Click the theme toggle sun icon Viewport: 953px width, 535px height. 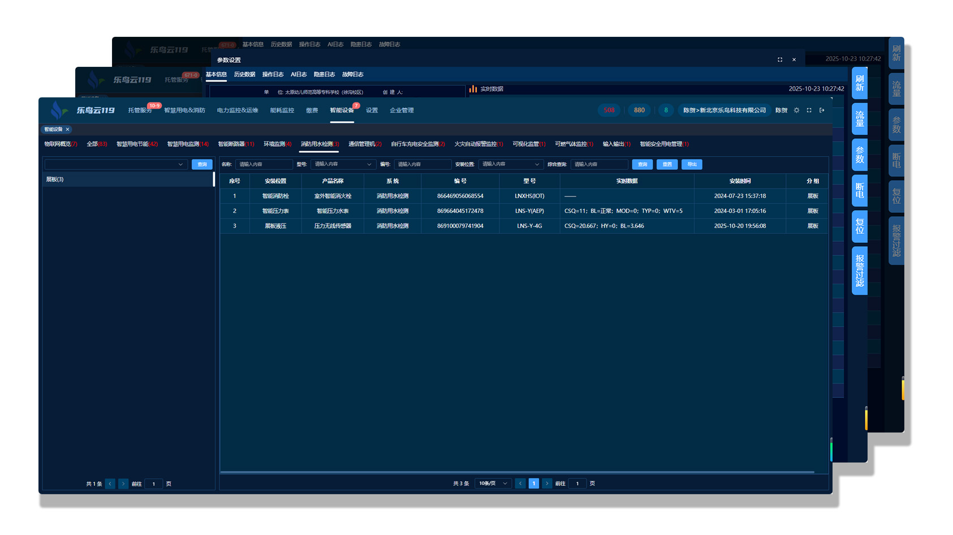pyautogui.click(x=796, y=110)
